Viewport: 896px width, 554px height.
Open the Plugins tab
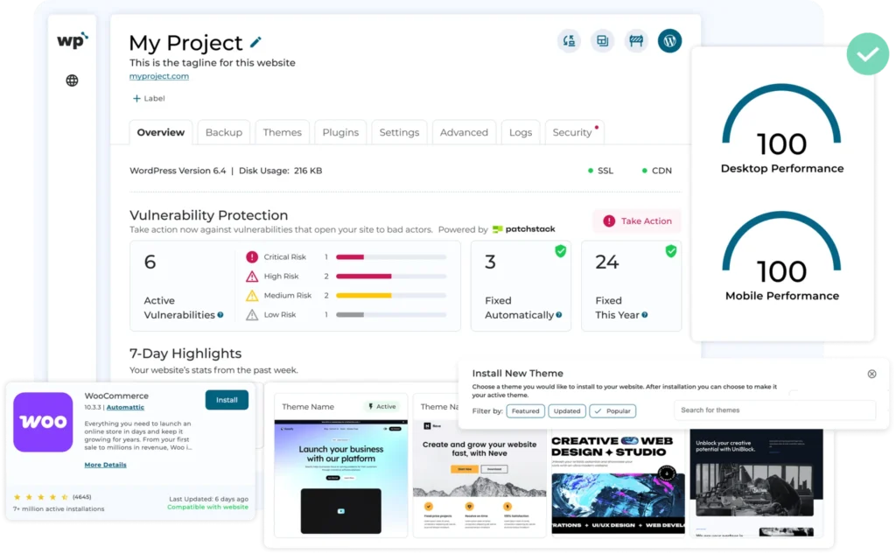pos(339,132)
